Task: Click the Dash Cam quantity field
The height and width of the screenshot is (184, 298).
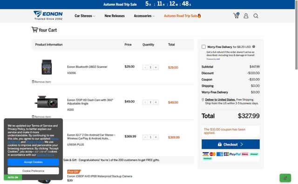Action: click(x=150, y=102)
